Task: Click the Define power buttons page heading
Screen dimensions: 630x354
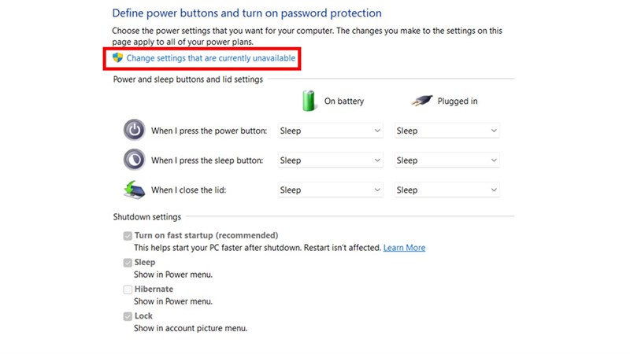Action: coord(246,13)
